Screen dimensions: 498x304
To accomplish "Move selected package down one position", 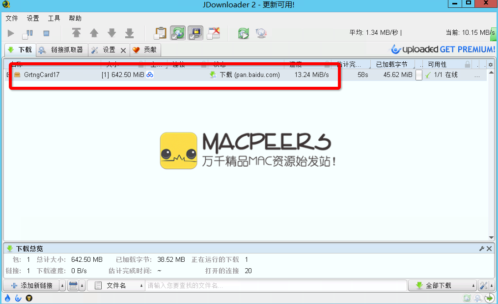I will coord(112,33).
